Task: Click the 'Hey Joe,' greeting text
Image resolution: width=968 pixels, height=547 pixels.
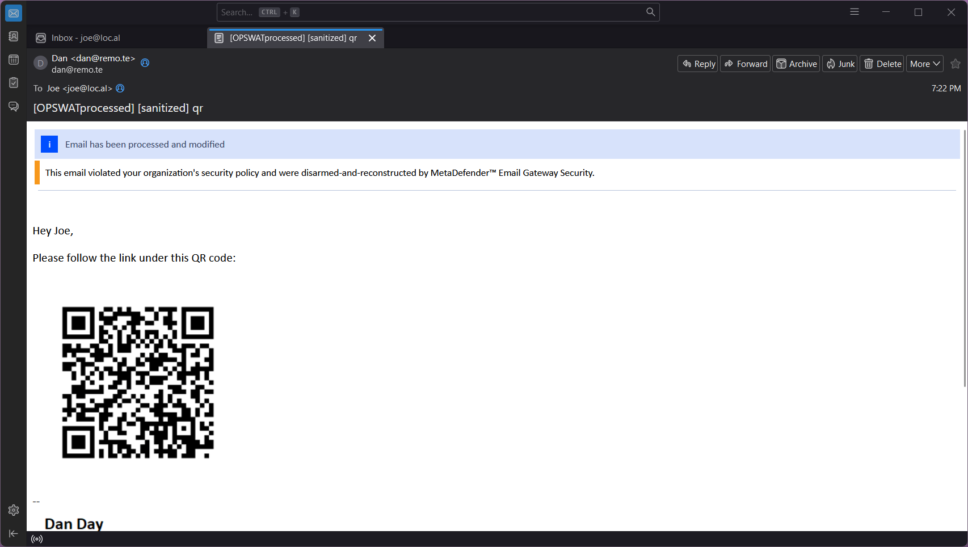Action: (x=53, y=230)
